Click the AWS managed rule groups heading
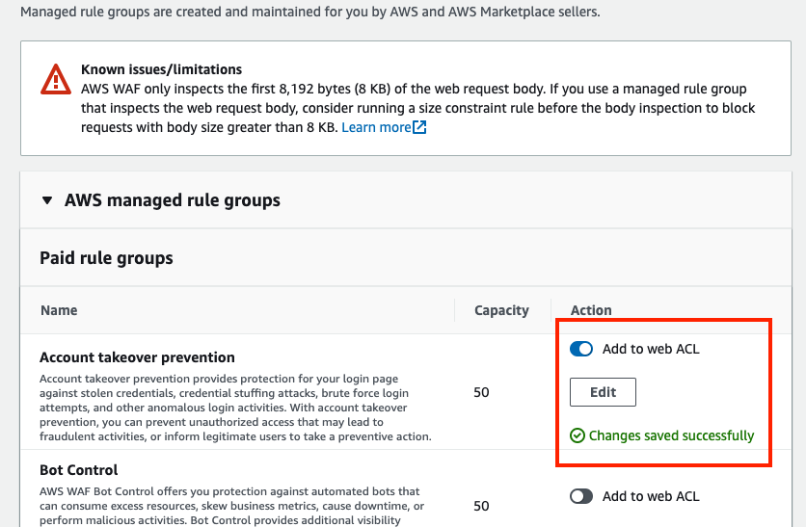 (173, 200)
